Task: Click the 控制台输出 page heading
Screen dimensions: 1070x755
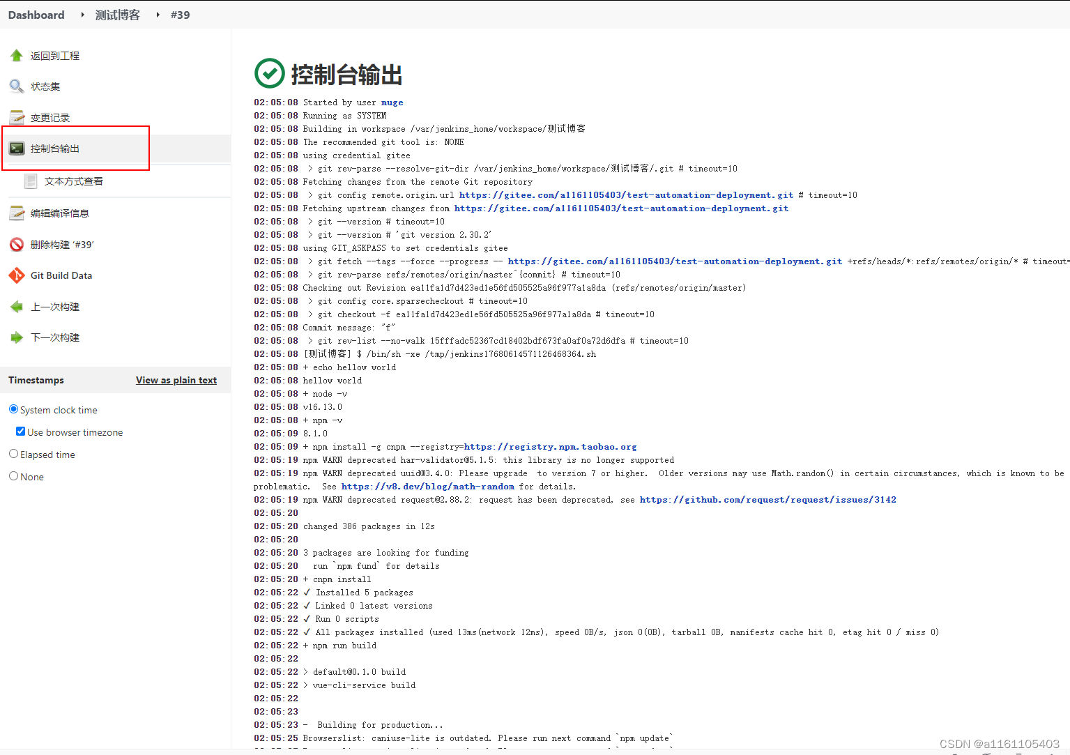Action: click(346, 75)
